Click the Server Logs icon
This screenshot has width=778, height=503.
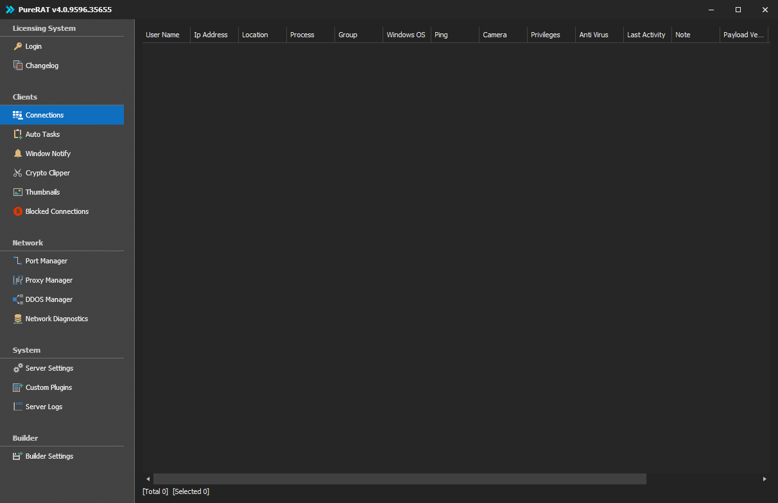(18, 407)
